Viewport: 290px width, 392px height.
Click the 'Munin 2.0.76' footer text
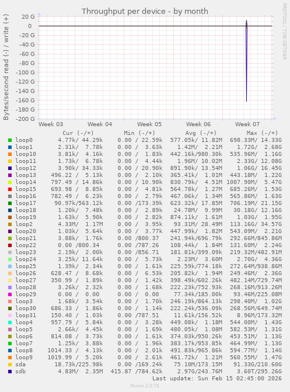click(x=145, y=386)
